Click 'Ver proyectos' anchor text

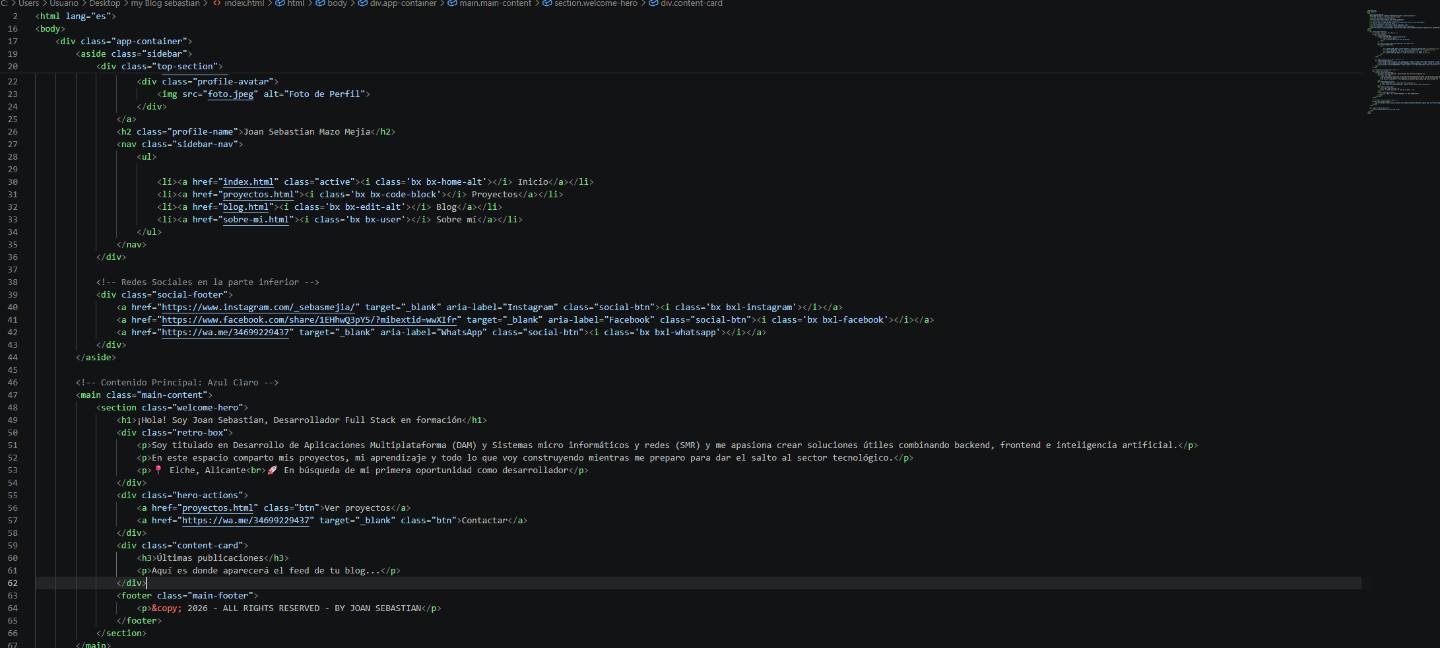(x=358, y=508)
